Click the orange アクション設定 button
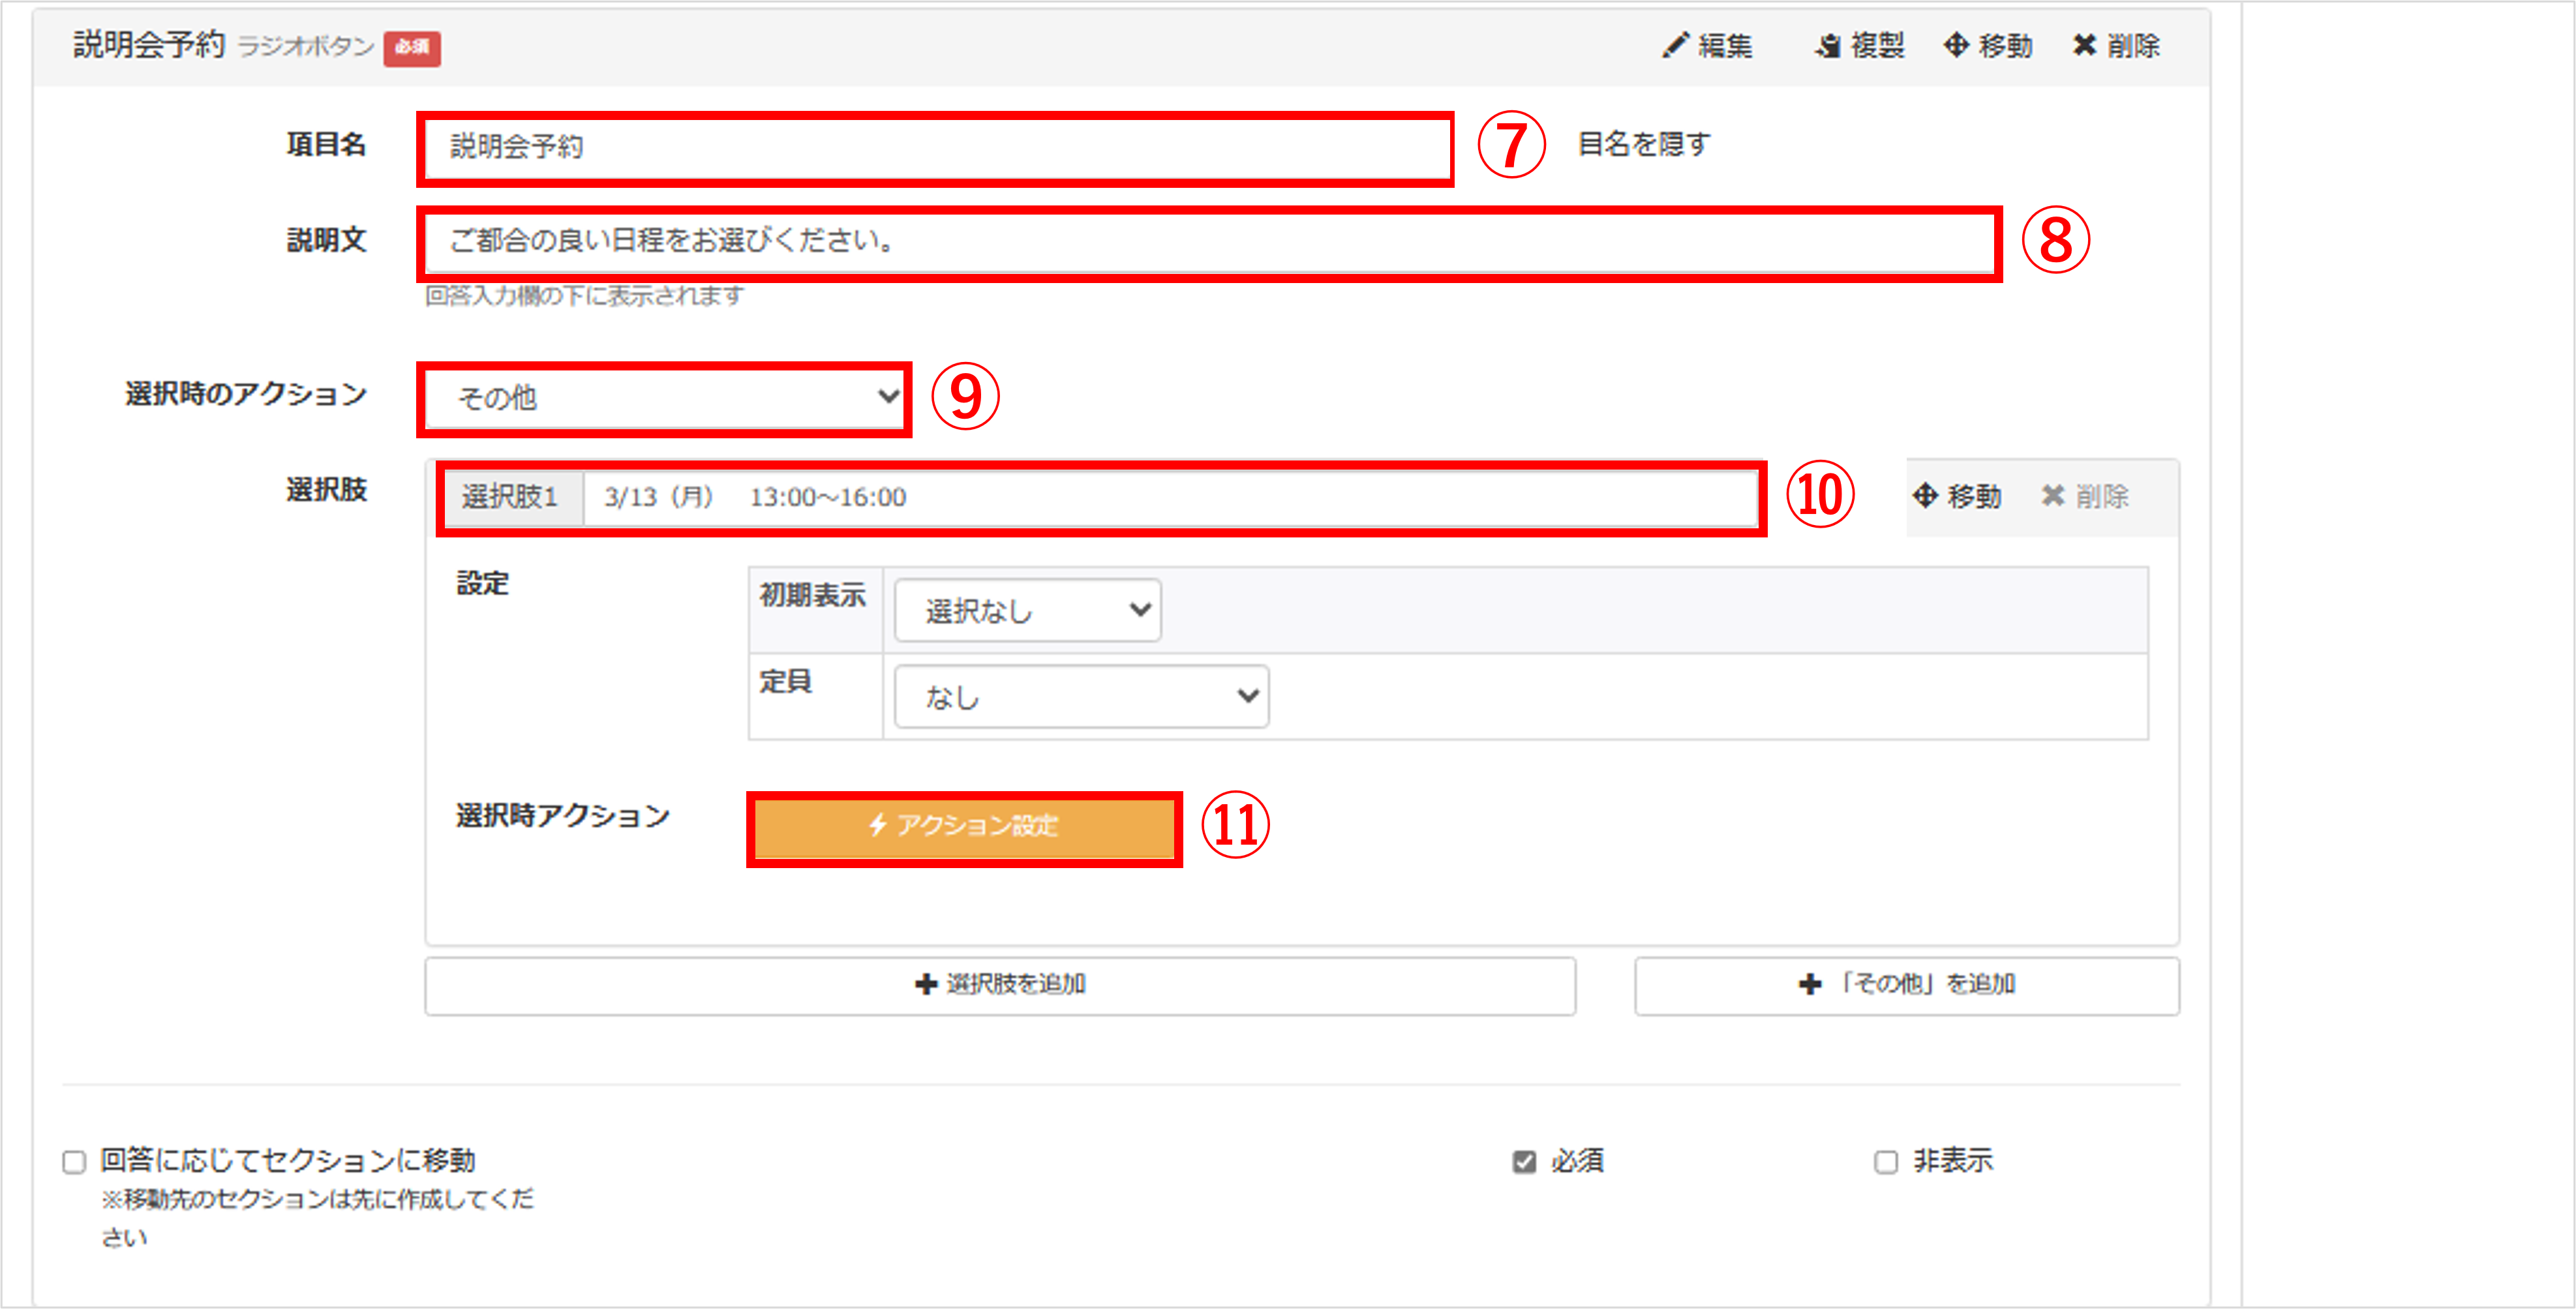 click(x=964, y=827)
